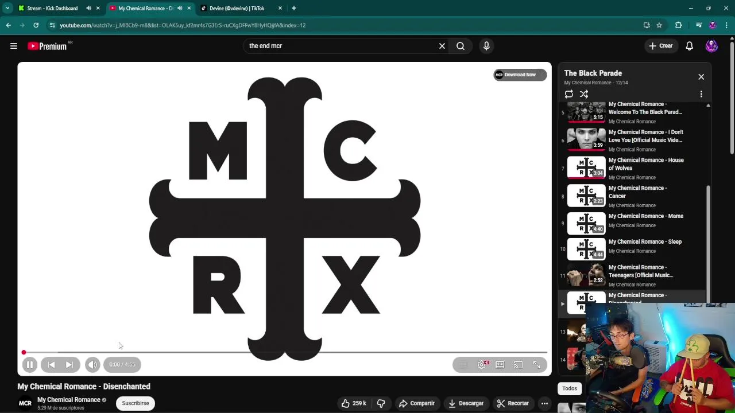Image resolution: width=735 pixels, height=413 pixels.
Task: Click the Suscribirse button
Action: click(x=136, y=403)
